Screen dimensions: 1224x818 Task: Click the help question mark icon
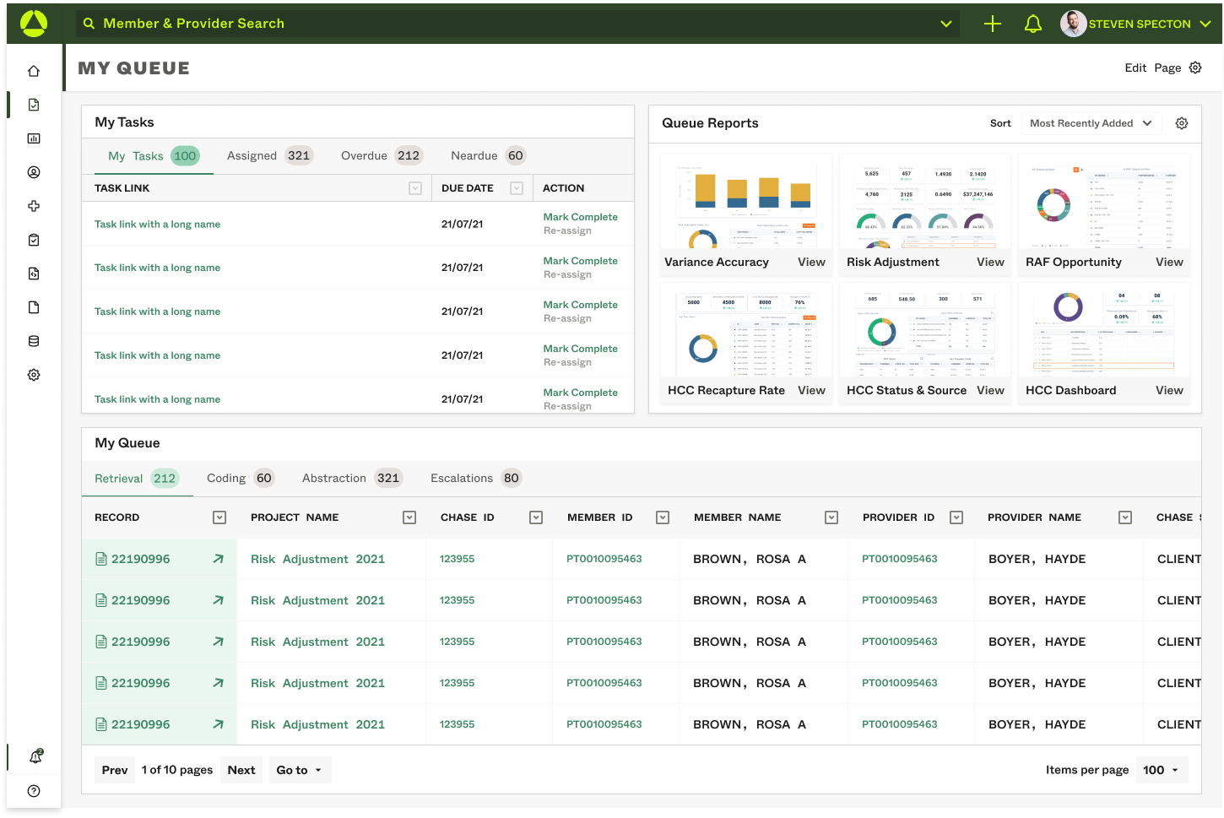click(x=34, y=791)
